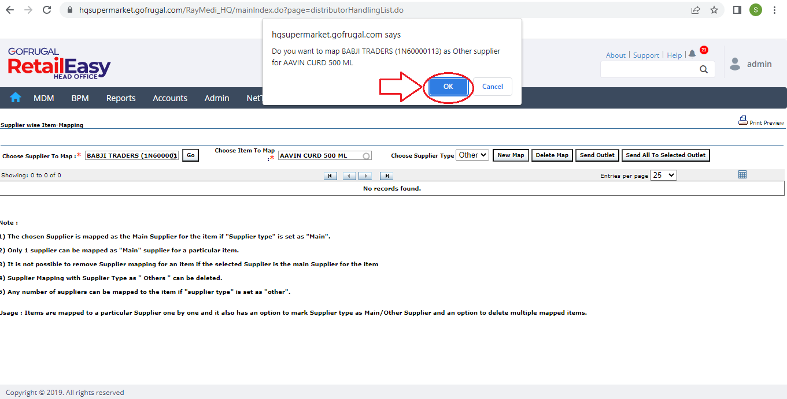
Task: Click the admin username label
Action: (759, 64)
